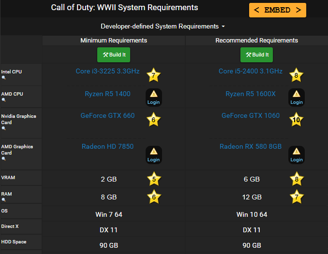
Task: Click the magnifier icon under Intel CPU
Action: pyautogui.click(x=3, y=78)
